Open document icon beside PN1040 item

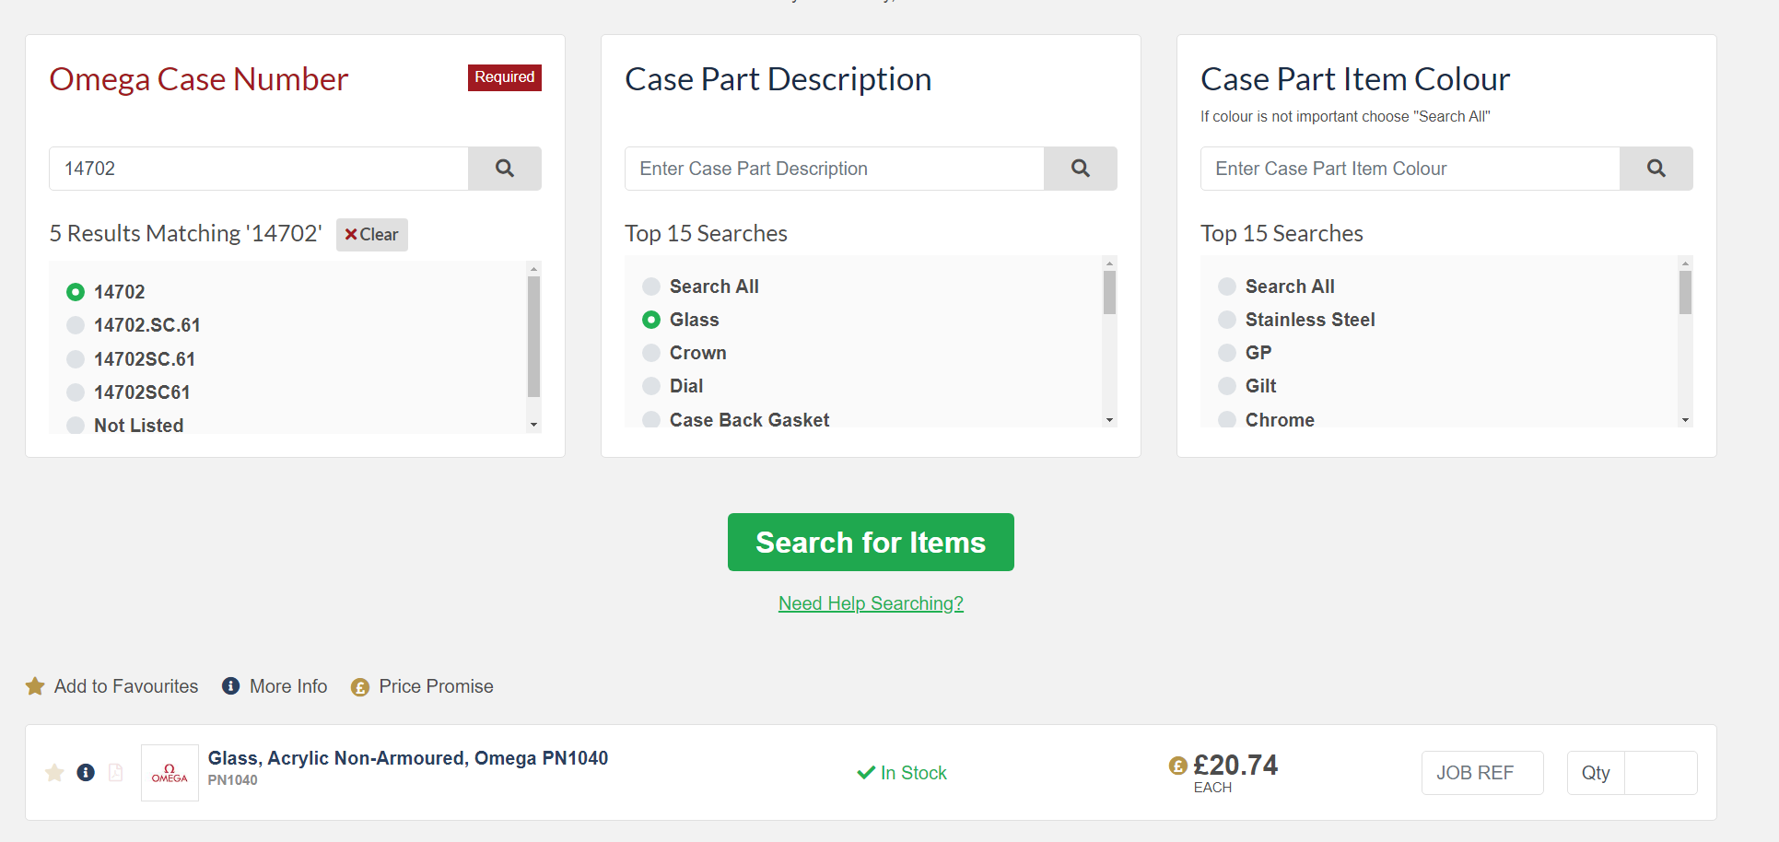(115, 772)
